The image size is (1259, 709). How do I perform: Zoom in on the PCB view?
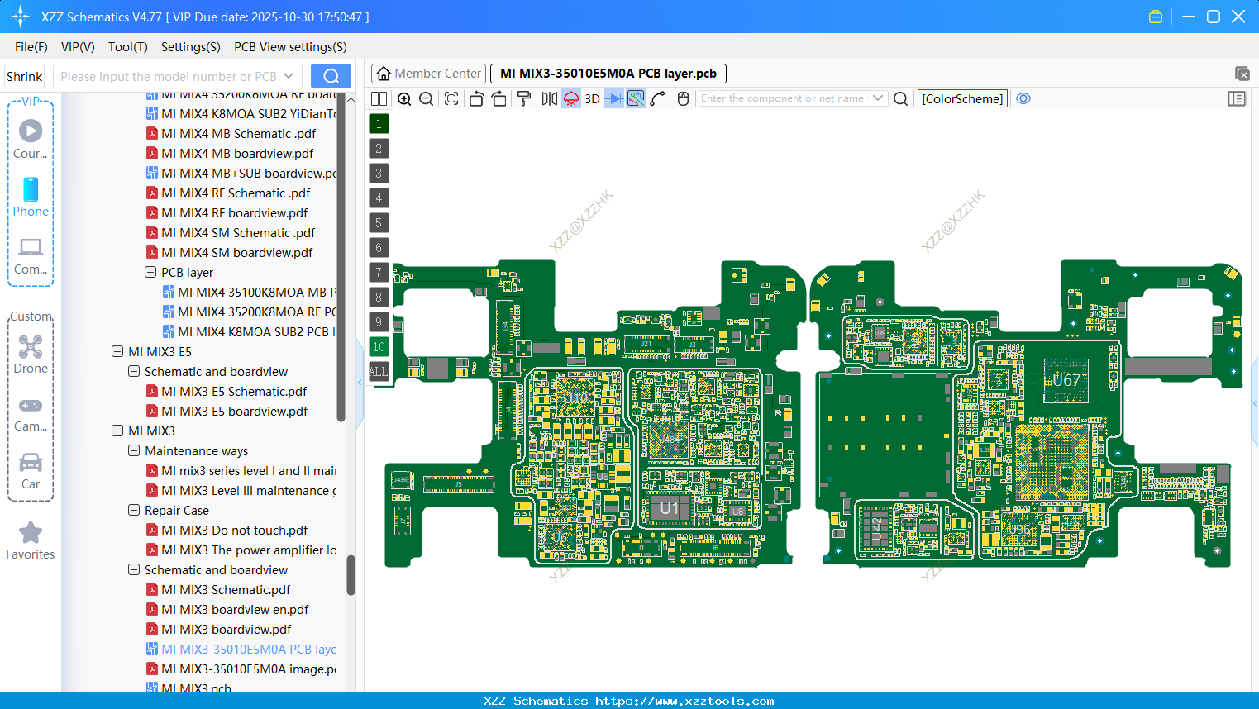click(404, 98)
